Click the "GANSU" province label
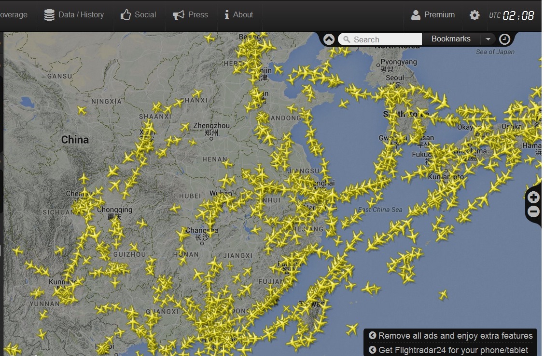 click(x=60, y=76)
